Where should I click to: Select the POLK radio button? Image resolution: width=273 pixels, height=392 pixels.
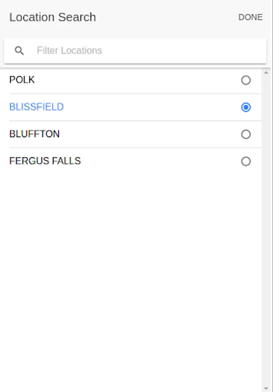coord(246,80)
